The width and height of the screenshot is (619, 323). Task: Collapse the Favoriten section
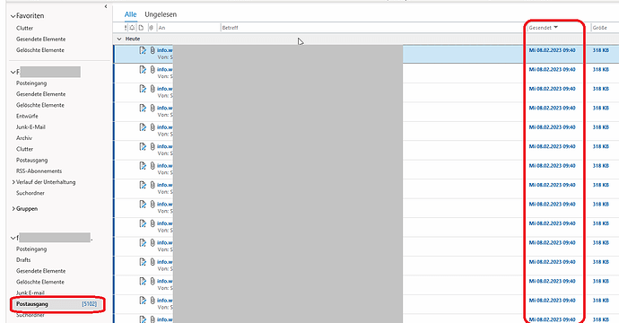coord(13,16)
